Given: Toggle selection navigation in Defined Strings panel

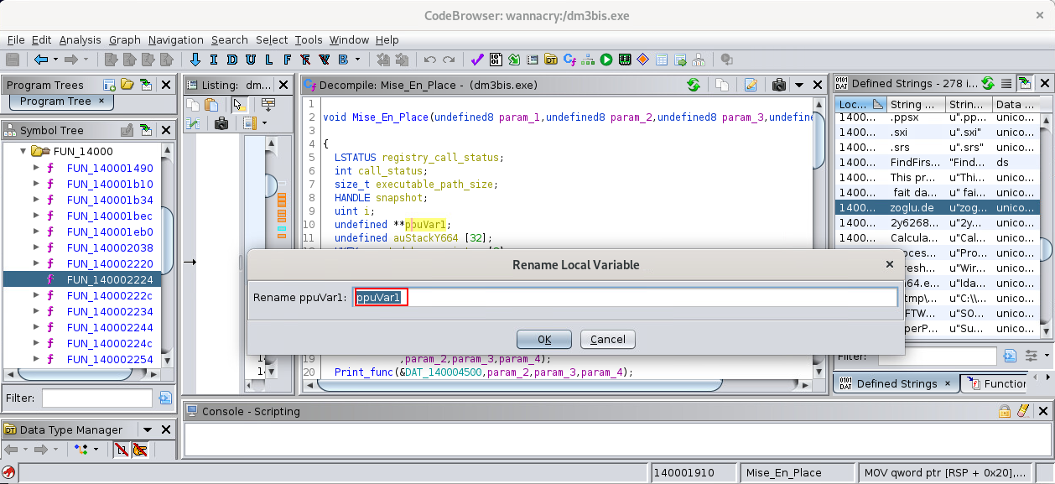Looking at the screenshot, I should pos(1025,84).
